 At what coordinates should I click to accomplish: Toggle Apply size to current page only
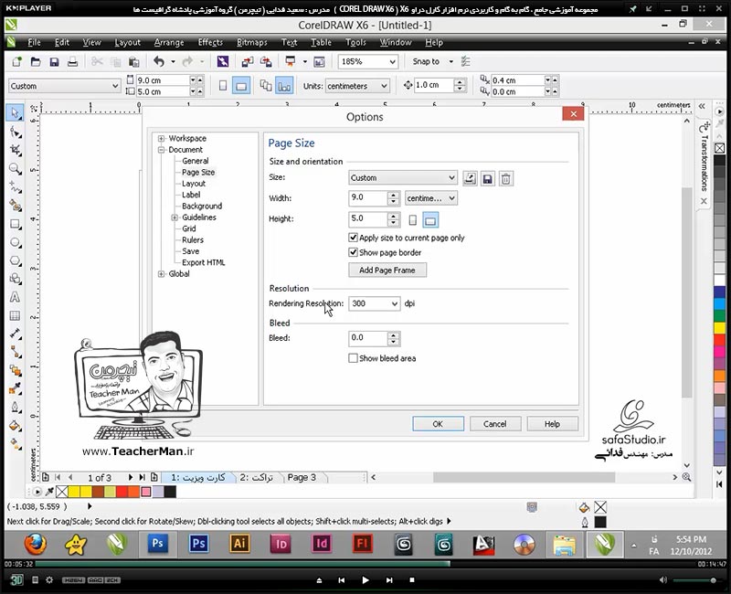353,238
